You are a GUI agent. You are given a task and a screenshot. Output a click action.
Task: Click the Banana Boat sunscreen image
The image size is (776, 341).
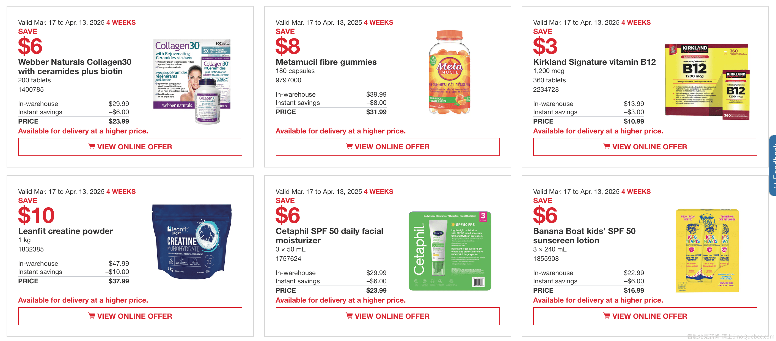click(707, 250)
